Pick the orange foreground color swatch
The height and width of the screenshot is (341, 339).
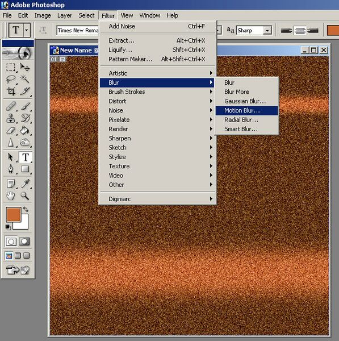click(14, 214)
